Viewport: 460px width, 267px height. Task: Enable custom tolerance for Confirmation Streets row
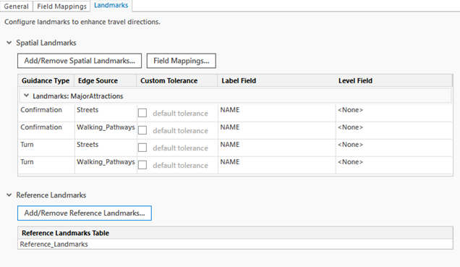click(142, 113)
